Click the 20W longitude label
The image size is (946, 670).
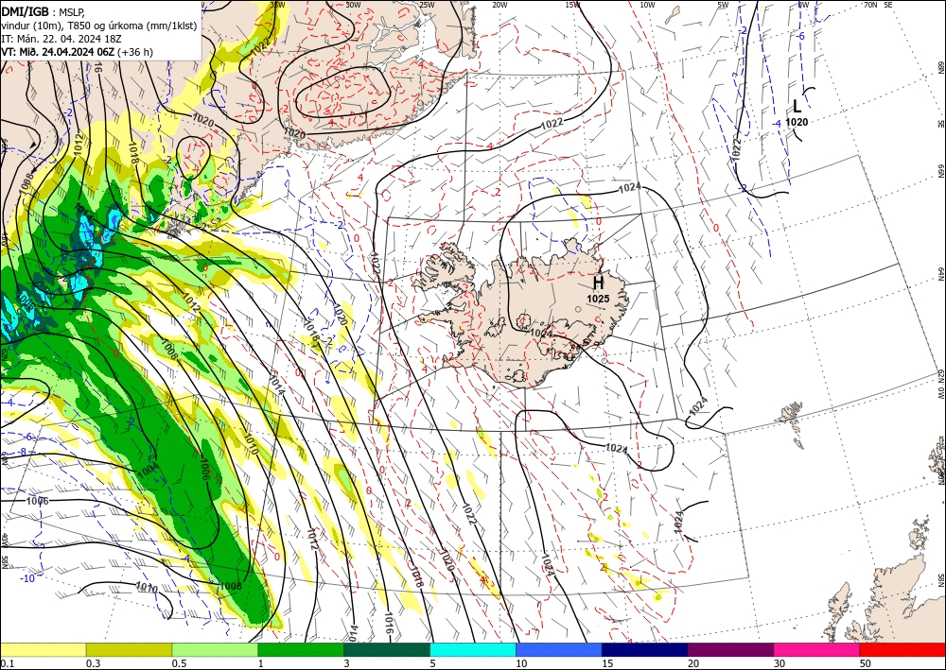(x=499, y=5)
